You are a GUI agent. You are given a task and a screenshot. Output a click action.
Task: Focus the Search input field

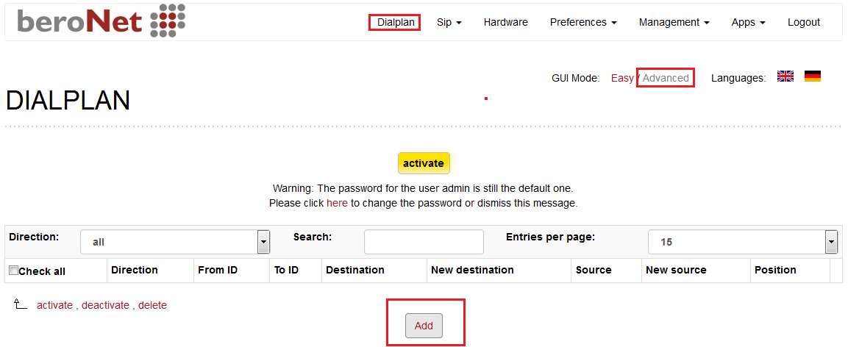pyautogui.click(x=424, y=242)
